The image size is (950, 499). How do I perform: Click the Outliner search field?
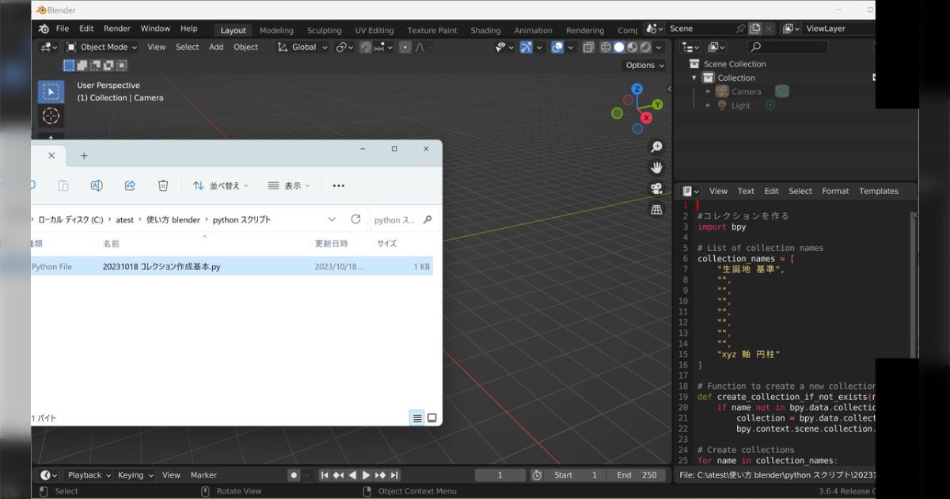[x=788, y=47]
